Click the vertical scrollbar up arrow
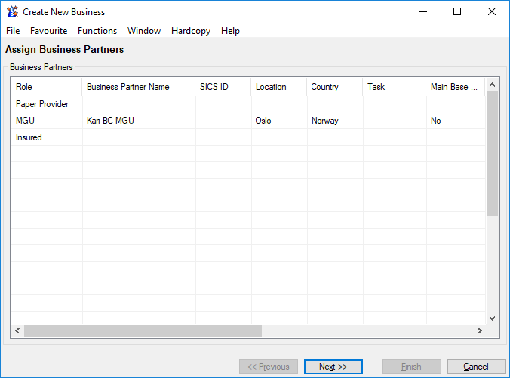Image resolution: width=510 pixels, height=378 pixels. [492, 85]
